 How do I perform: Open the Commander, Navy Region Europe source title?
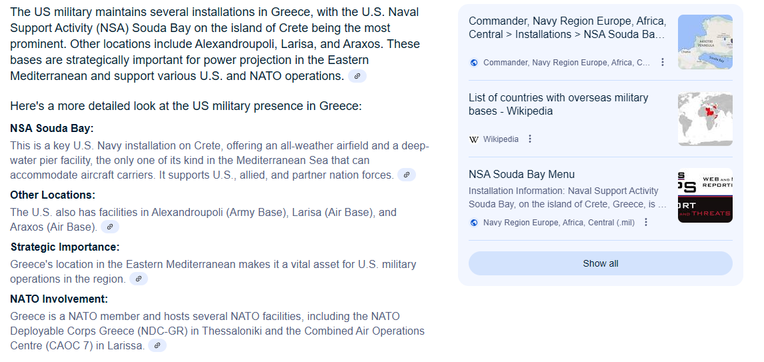pos(567,28)
